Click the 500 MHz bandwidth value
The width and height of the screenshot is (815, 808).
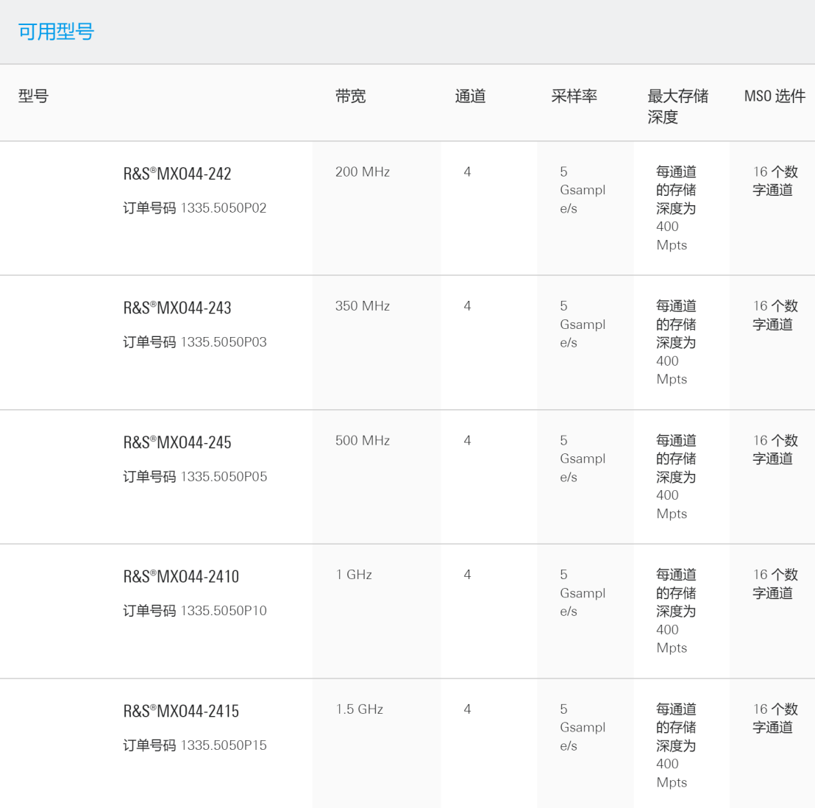pos(363,441)
